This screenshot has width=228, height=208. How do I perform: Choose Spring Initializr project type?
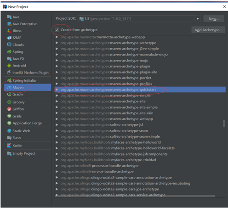pyautogui.click(x=28, y=80)
